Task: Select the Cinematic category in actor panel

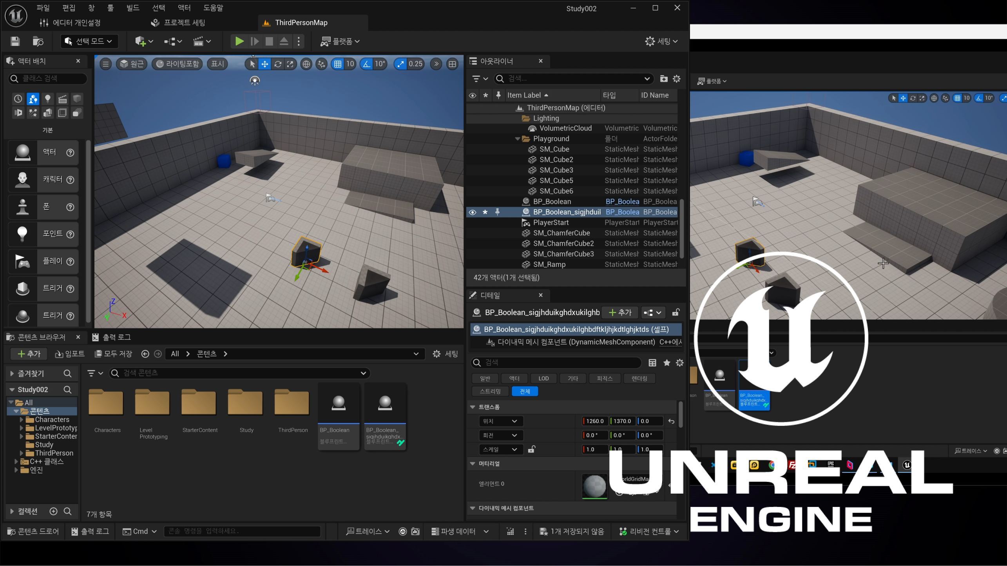Action: [x=62, y=99]
